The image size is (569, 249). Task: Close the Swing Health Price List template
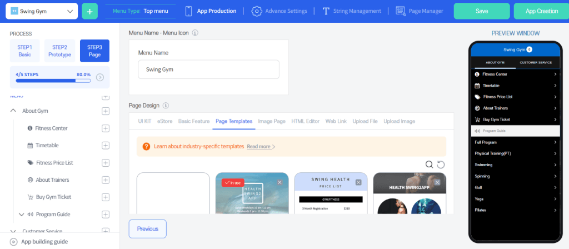point(358,182)
